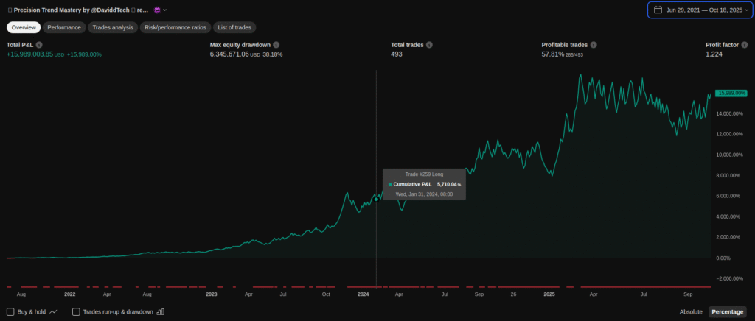Viewport: 755px width, 321px height.
Task: Click the bar chart icon beside run-up & drawdown
Action: pyautogui.click(x=161, y=312)
